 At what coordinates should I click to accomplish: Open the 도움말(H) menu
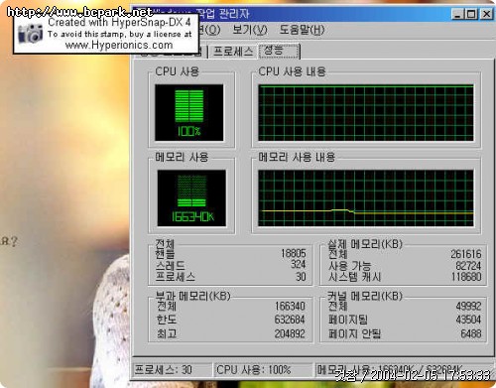302,30
